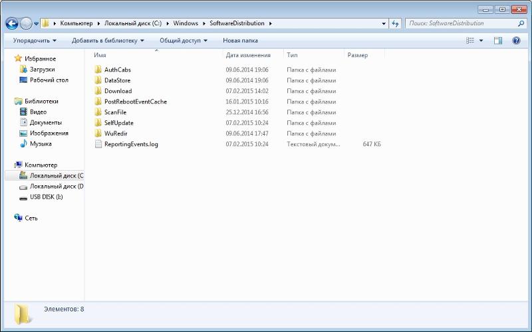The width and height of the screenshot is (532, 332).
Task: Click Текстовый докум... type cell
Action: point(313,144)
